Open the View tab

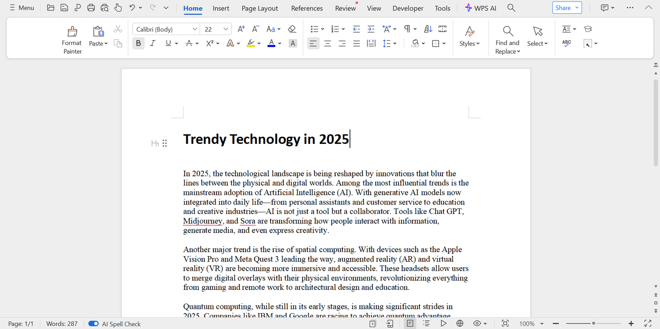click(x=374, y=8)
